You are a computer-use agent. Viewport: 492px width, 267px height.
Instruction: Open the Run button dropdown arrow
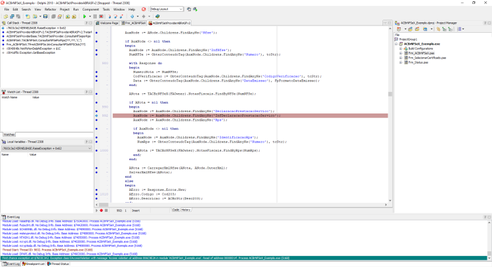[90, 16]
